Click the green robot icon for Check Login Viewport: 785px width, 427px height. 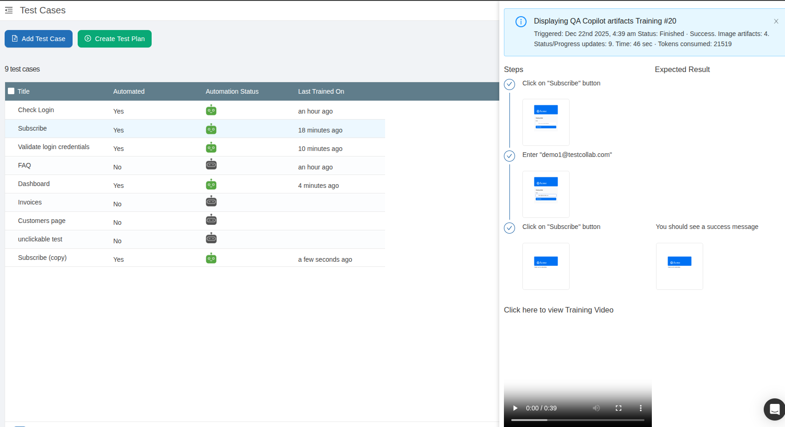[211, 110]
